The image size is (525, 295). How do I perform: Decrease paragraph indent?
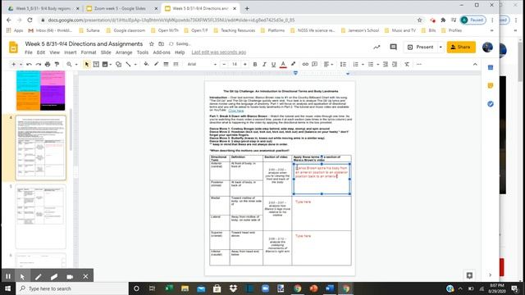pos(386,64)
